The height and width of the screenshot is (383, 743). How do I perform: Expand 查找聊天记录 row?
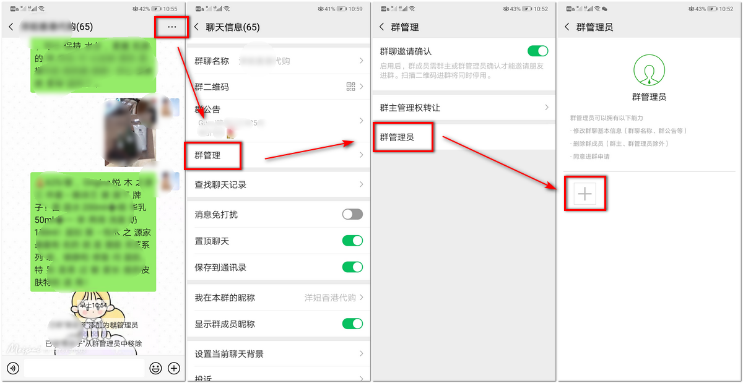click(x=277, y=184)
